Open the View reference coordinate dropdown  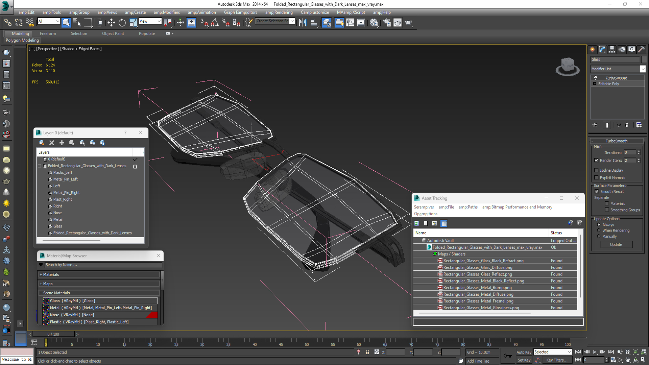[150, 21]
